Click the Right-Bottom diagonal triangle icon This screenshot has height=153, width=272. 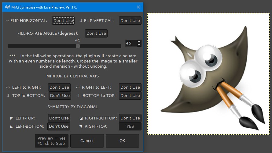click(81, 118)
